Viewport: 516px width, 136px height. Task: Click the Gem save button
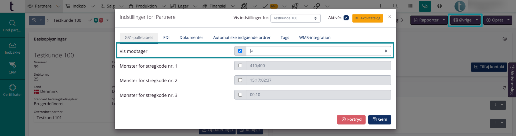click(x=380, y=120)
